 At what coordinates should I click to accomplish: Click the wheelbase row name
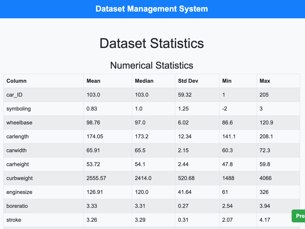(x=19, y=123)
